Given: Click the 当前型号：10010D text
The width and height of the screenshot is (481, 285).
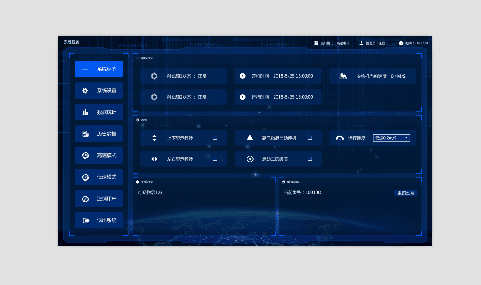Looking at the screenshot, I should pyautogui.click(x=303, y=193).
